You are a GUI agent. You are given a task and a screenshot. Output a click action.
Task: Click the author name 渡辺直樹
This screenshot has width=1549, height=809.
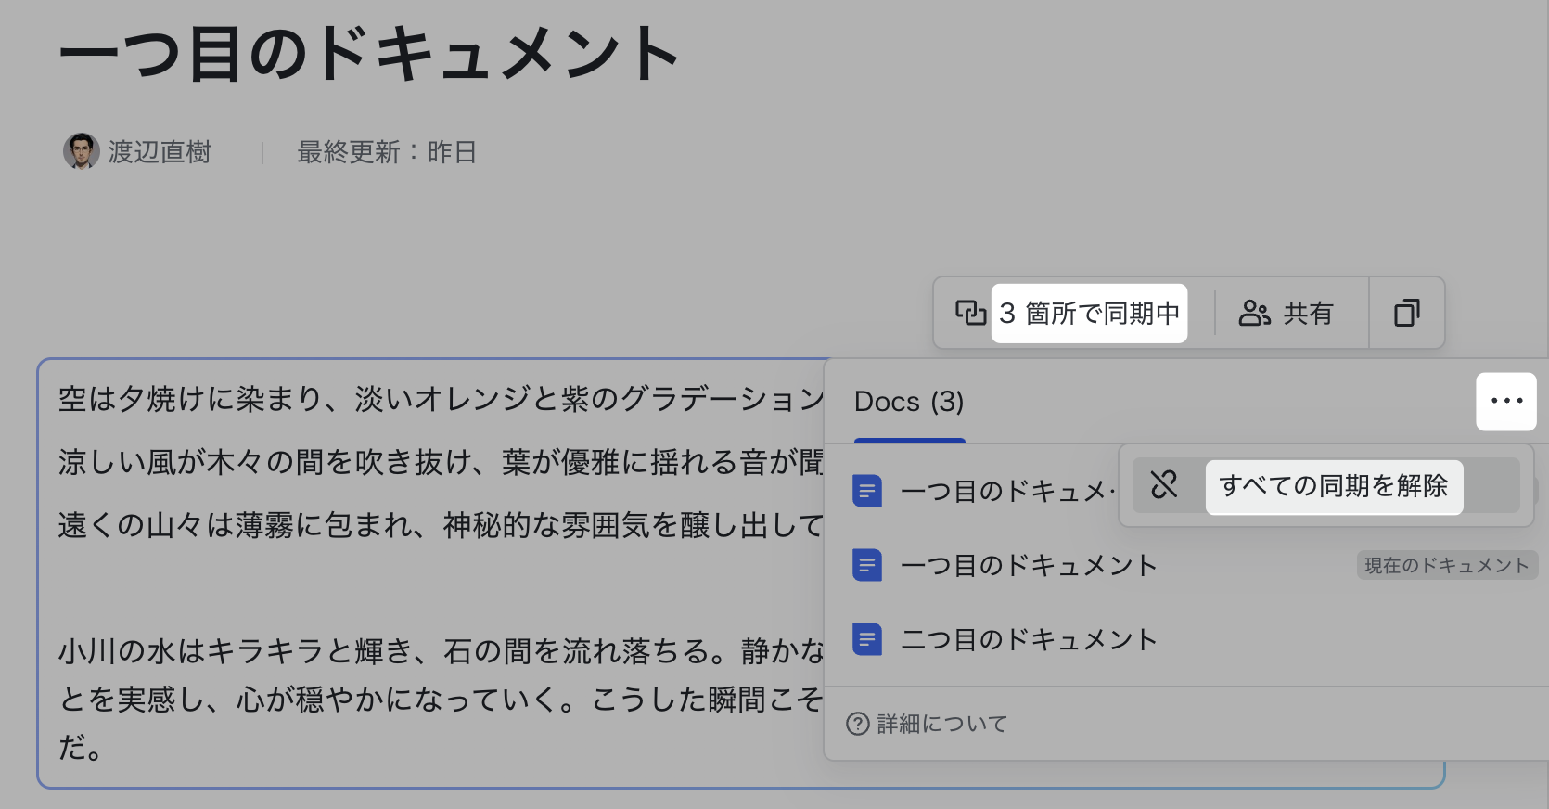[x=160, y=152]
